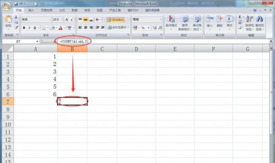This screenshot has width=275, height=163.
Task: Apply percent style
Action: [143, 28]
